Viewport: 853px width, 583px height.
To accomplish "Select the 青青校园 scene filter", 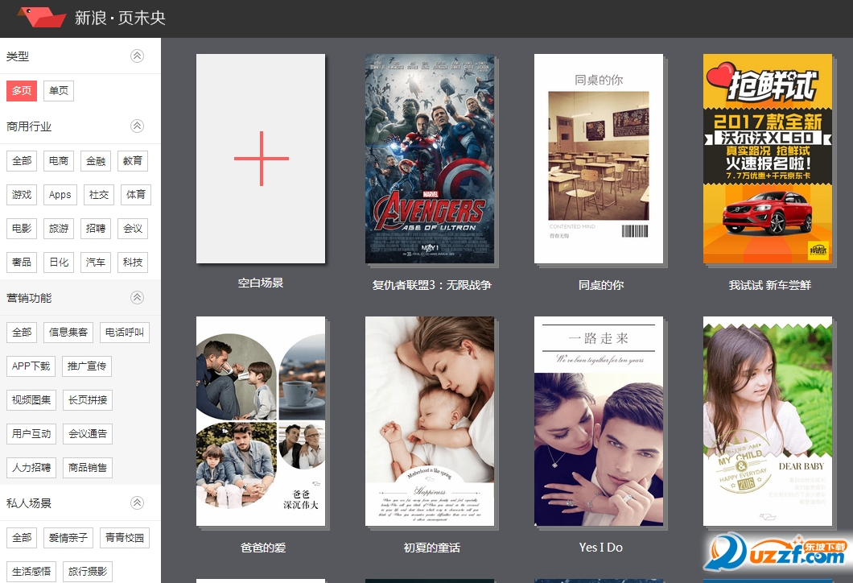I will tap(125, 538).
